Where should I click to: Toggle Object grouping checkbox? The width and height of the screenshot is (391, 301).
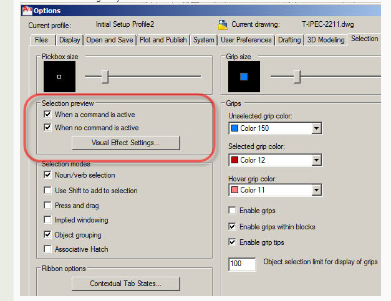coord(47,235)
